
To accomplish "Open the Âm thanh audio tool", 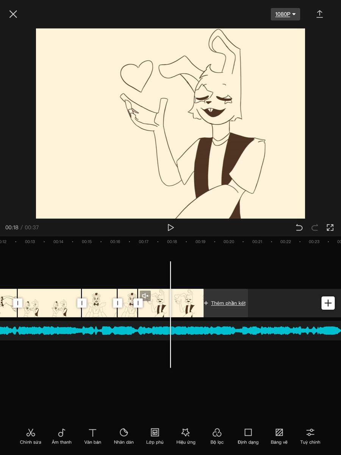I will 61,436.
